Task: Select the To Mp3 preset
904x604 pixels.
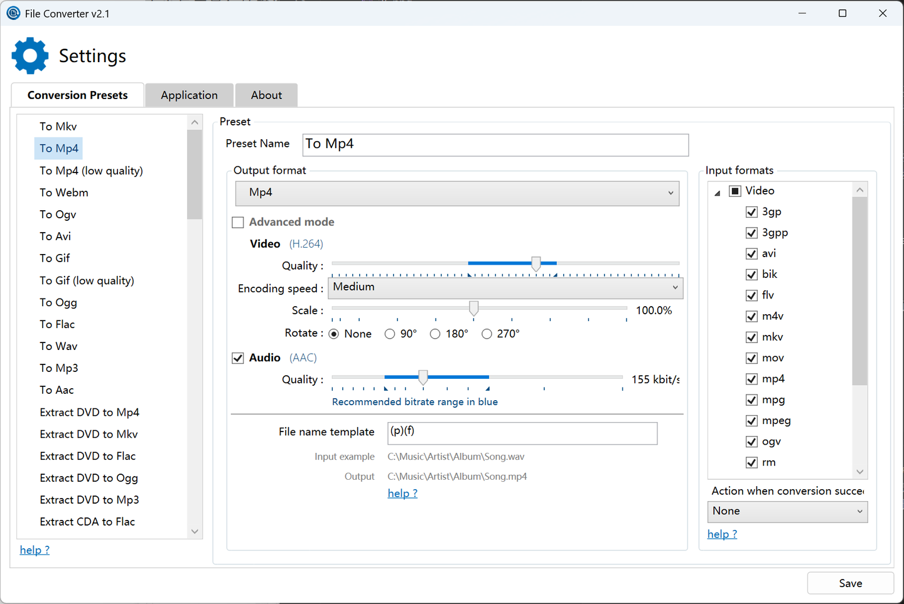Action: coord(59,368)
